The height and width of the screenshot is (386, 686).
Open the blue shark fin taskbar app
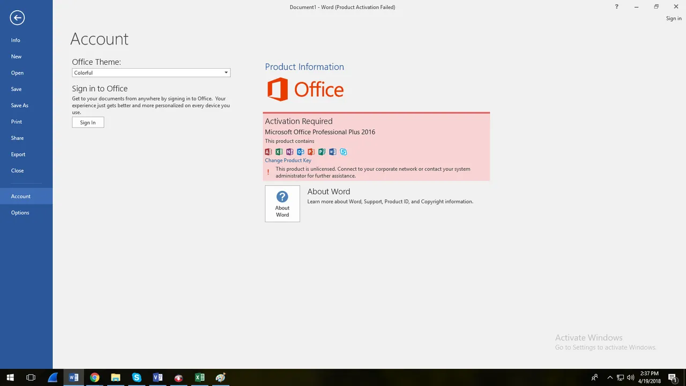point(53,377)
